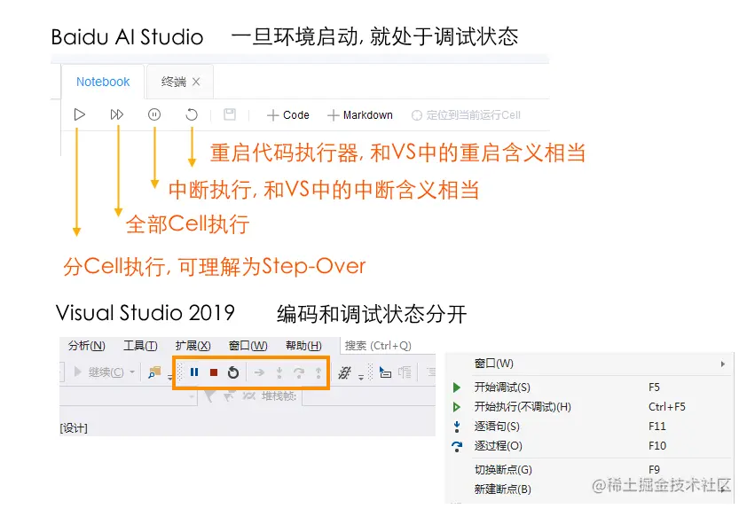
Task: Choose 开始调试(S) from the menu
Action: tap(590, 388)
